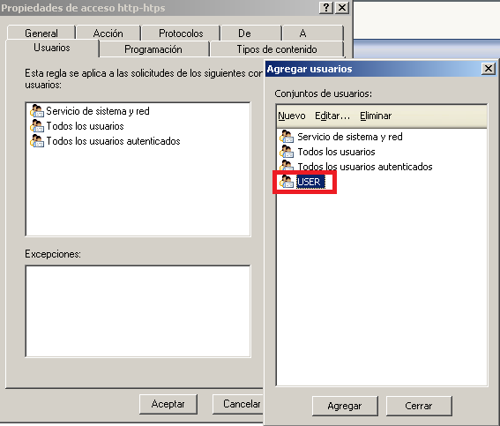The image size is (500, 426).
Task: Click inside the Excepciones list box
Action: (x=138, y=311)
